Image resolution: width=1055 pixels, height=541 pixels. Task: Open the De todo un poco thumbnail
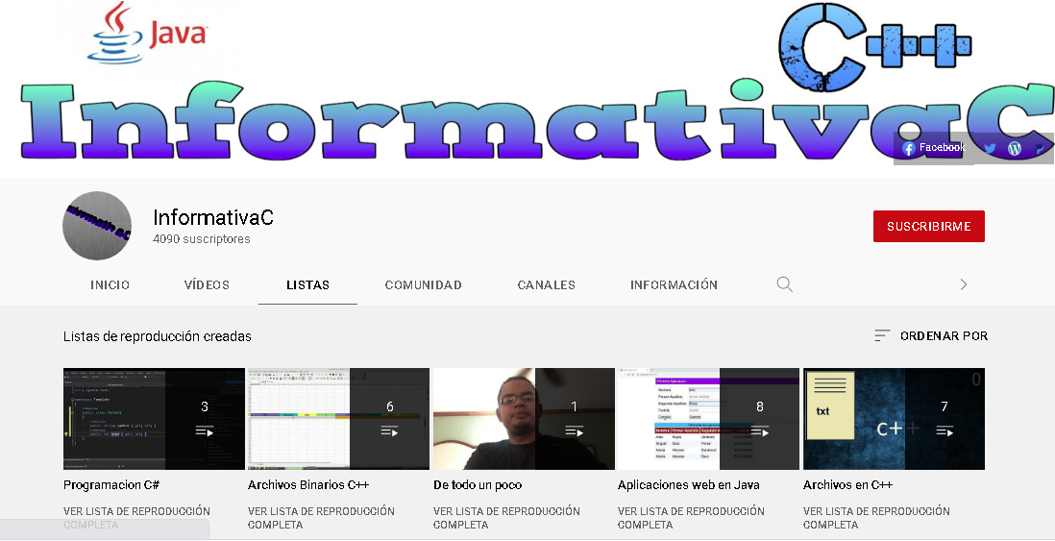click(x=524, y=419)
